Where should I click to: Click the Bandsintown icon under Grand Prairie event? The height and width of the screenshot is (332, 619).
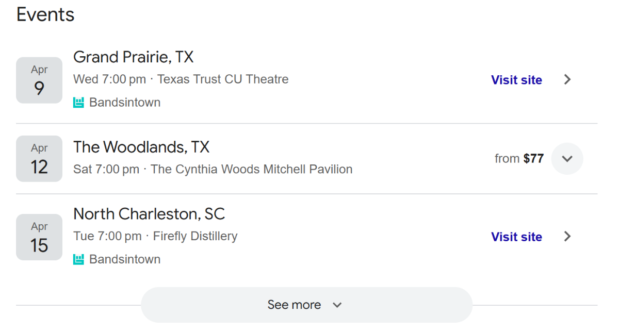pyautogui.click(x=78, y=103)
